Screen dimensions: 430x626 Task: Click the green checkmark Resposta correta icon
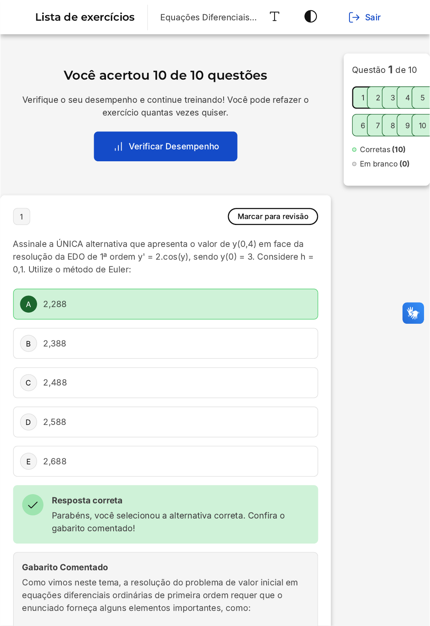(x=33, y=505)
